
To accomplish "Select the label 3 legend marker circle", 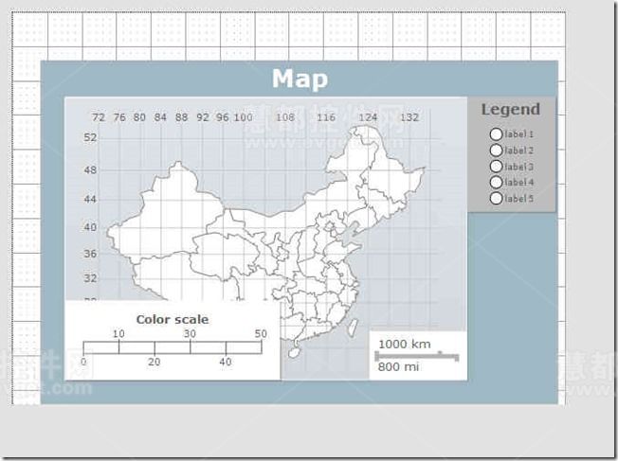I will click(x=496, y=167).
